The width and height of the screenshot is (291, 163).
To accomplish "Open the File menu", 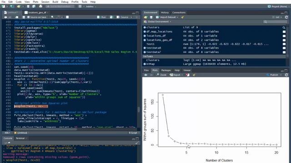I will (x=3, y=2).
